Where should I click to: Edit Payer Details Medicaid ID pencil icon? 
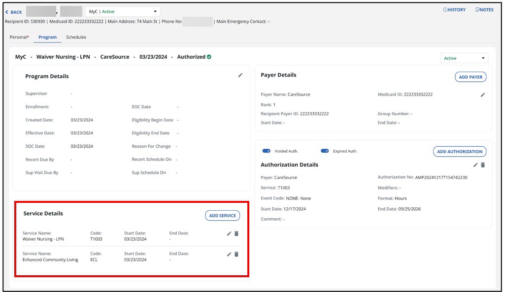[483, 95]
